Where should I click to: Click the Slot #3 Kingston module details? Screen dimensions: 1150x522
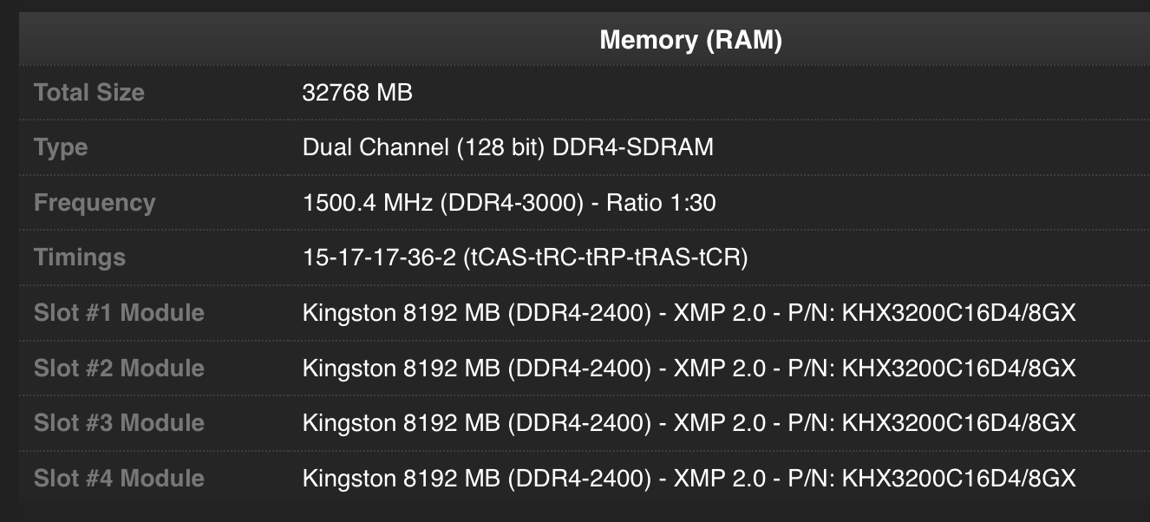point(689,423)
